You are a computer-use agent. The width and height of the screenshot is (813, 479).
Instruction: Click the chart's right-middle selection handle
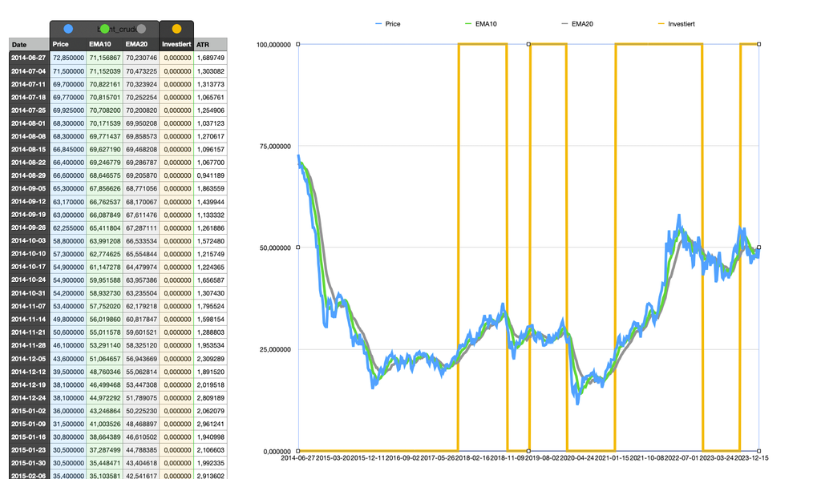click(x=759, y=247)
